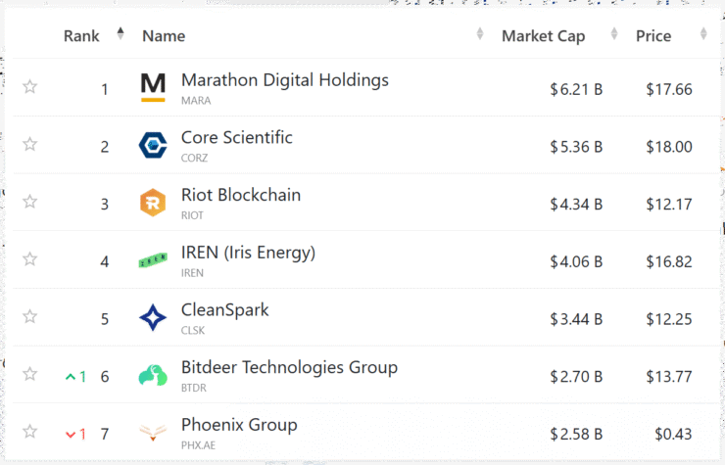This screenshot has width=725, height=465.
Task: Sort by Price using sort arrows
Action: (x=703, y=33)
